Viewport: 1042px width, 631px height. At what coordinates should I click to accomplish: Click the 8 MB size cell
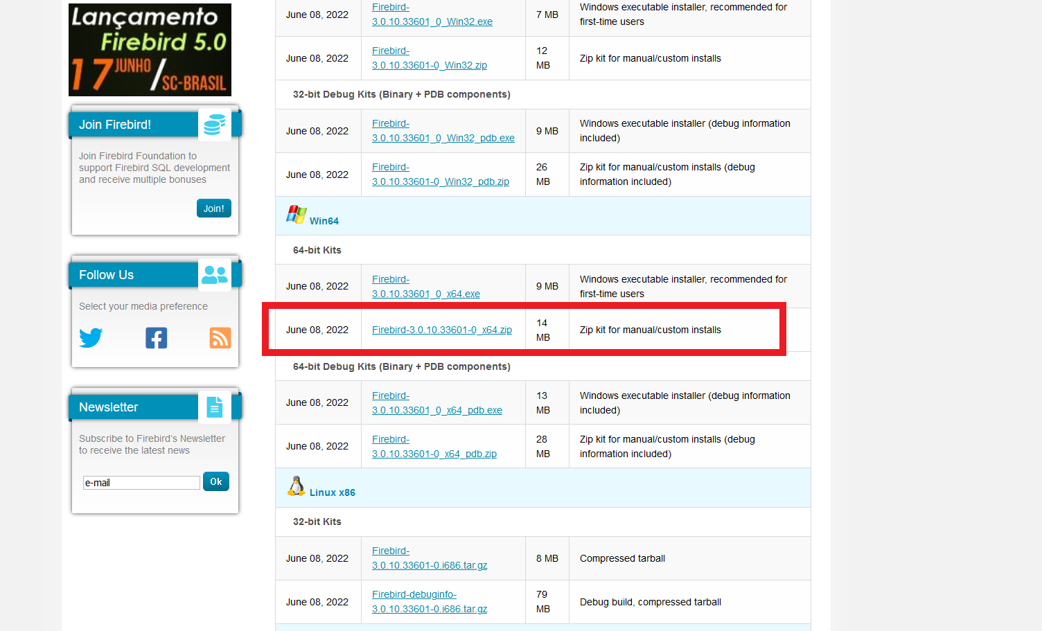point(547,558)
